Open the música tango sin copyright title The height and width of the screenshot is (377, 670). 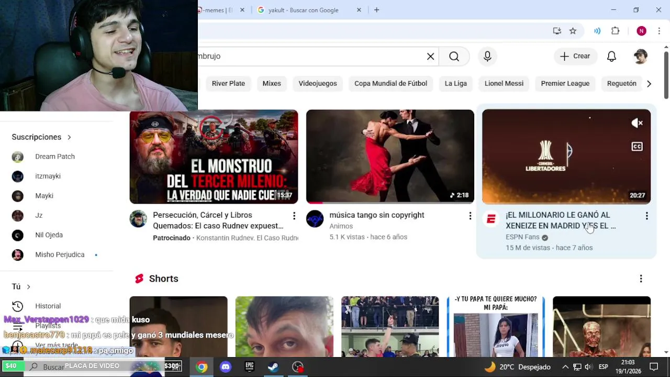[377, 215]
